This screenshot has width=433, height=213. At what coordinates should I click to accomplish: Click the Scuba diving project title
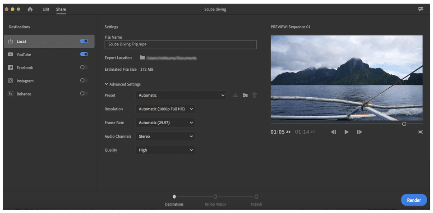coord(215,9)
